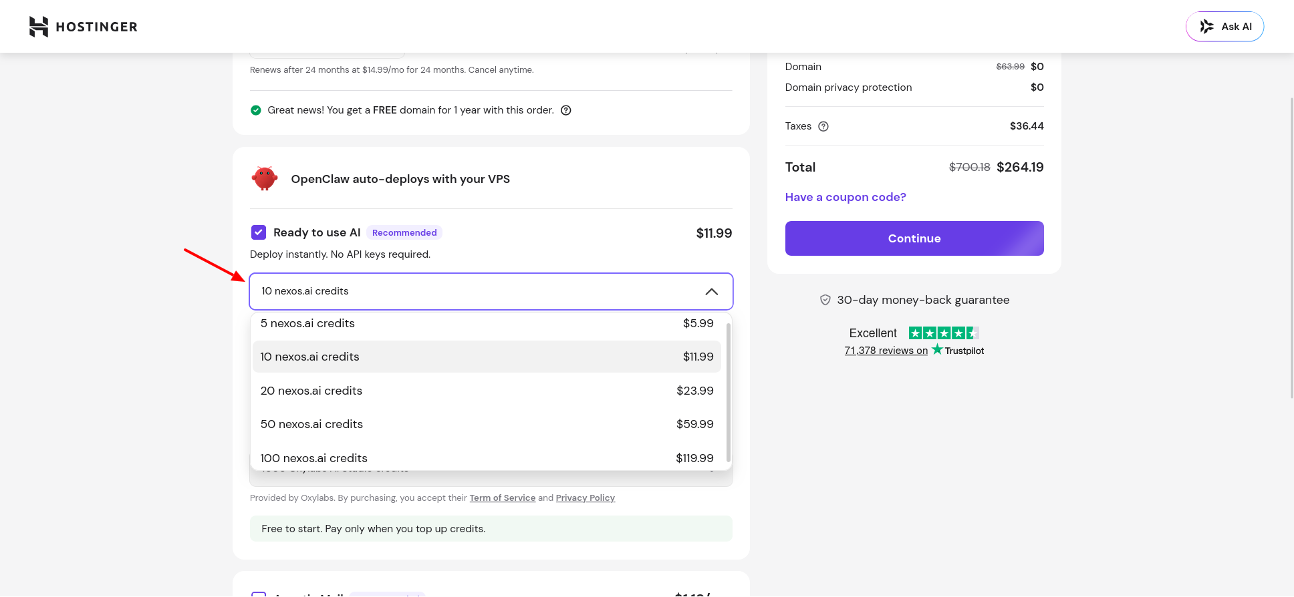Open the Privacy Policy link

[586, 498]
